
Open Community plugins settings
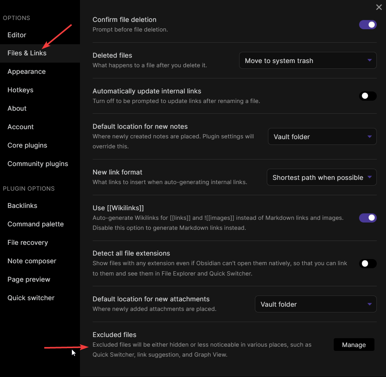point(38,164)
